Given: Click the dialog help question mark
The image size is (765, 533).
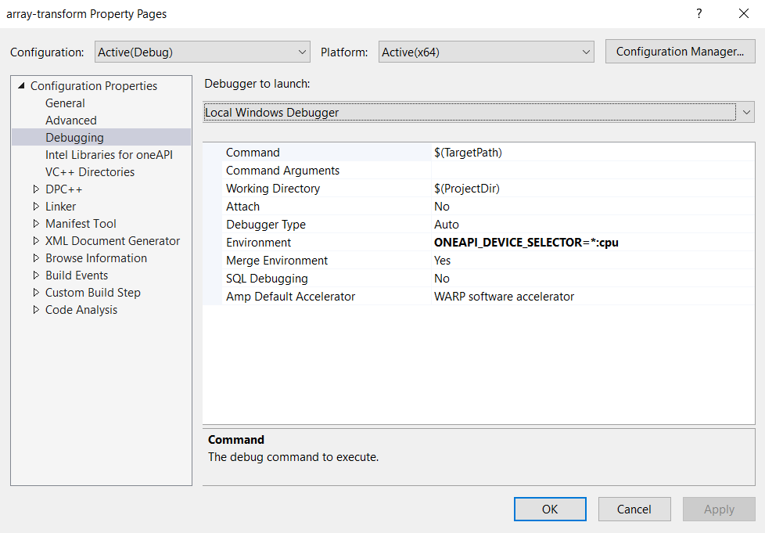Looking at the screenshot, I should tap(699, 13).
